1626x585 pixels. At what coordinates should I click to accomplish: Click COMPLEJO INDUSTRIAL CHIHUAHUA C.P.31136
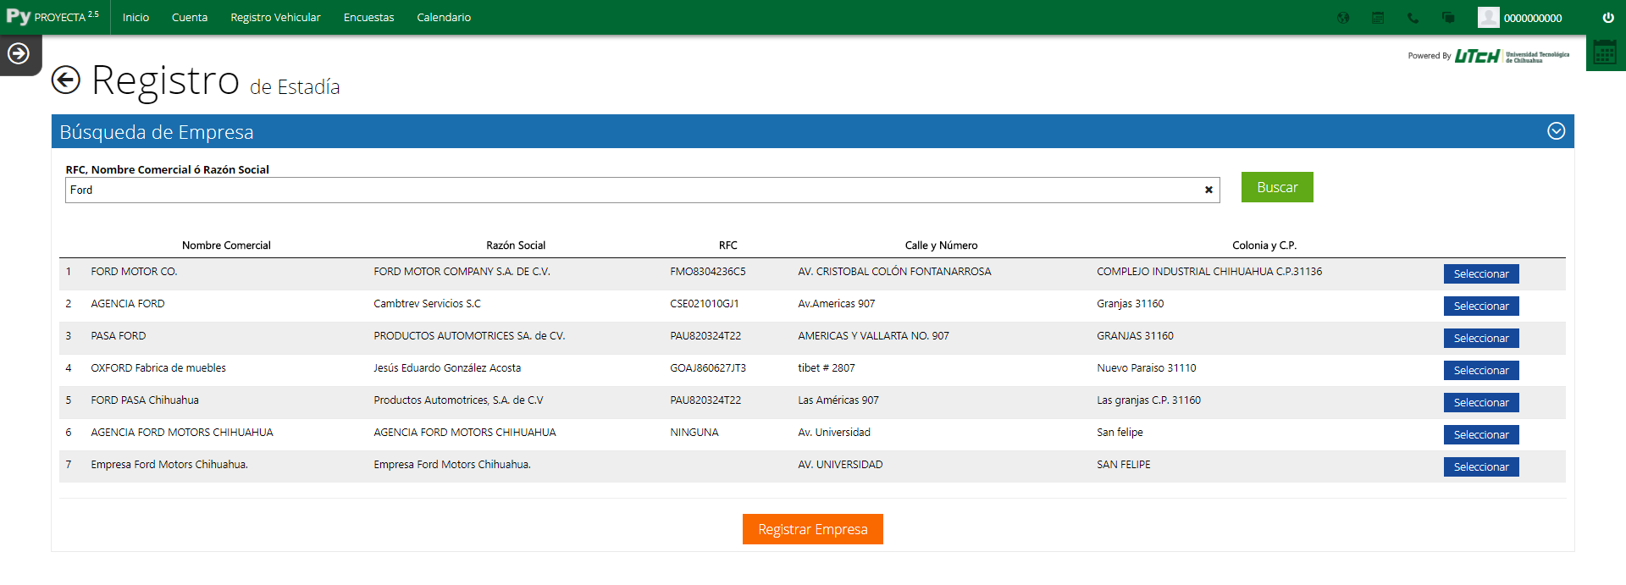pos(1209,272)
